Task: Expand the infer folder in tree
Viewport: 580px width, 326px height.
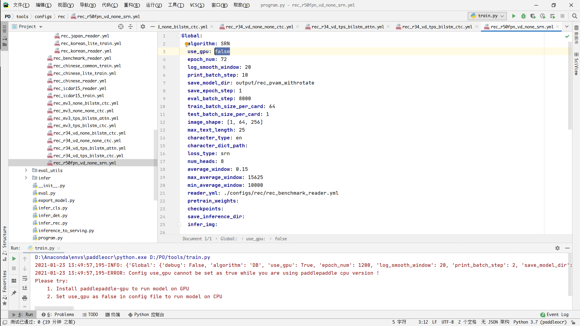Action: point(26,178)
